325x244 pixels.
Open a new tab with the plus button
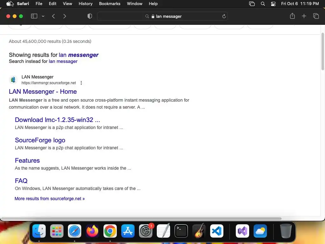pos(304,16)
